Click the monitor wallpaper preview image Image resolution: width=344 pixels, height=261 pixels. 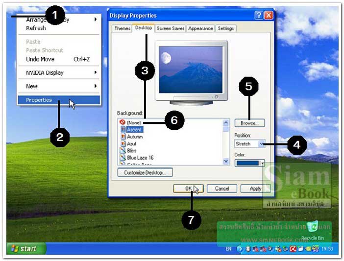(191, 70)
